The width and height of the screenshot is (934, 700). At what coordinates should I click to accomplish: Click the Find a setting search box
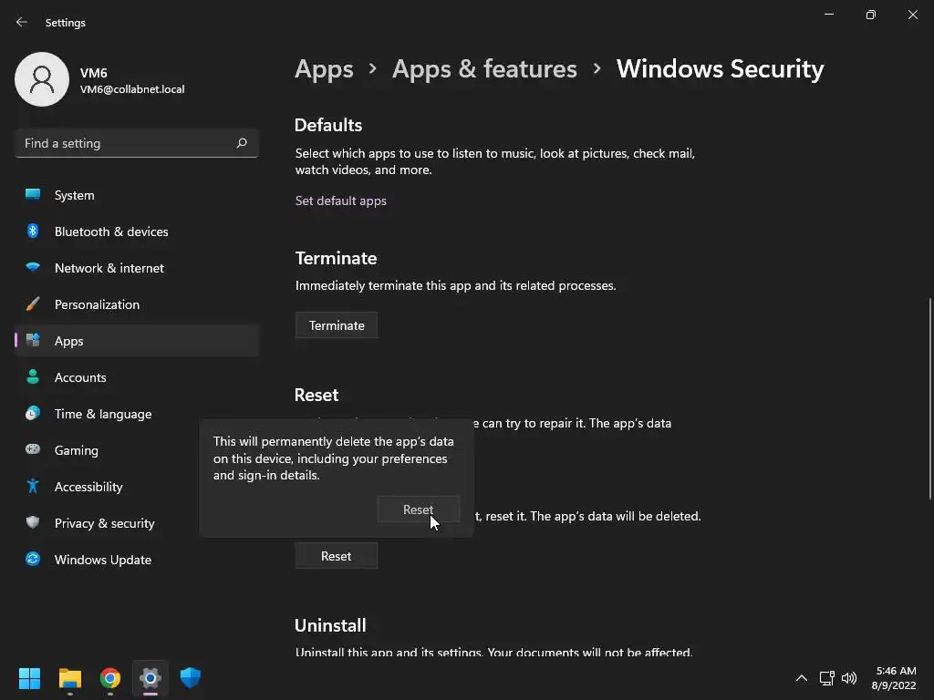126,143
